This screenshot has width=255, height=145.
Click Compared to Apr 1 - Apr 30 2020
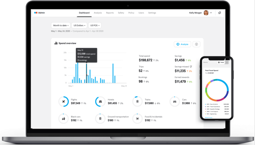click(88, 31)
